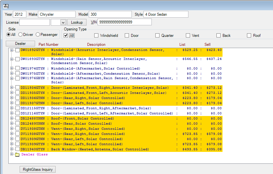This screenshot has width=273, height=174.
Task: Click the Year field showing 2012
Action: tap(20, 14)
